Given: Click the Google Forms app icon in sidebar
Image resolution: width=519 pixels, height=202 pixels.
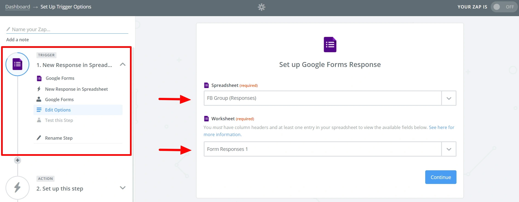Looking at the screenshot, I should coord(39,78).
